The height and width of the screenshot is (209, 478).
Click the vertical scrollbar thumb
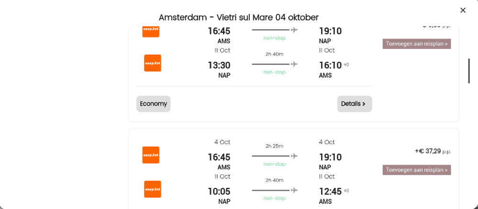coord(469,71)
